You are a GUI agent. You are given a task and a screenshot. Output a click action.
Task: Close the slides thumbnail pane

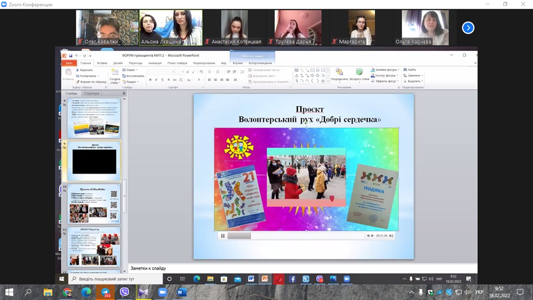124,94
